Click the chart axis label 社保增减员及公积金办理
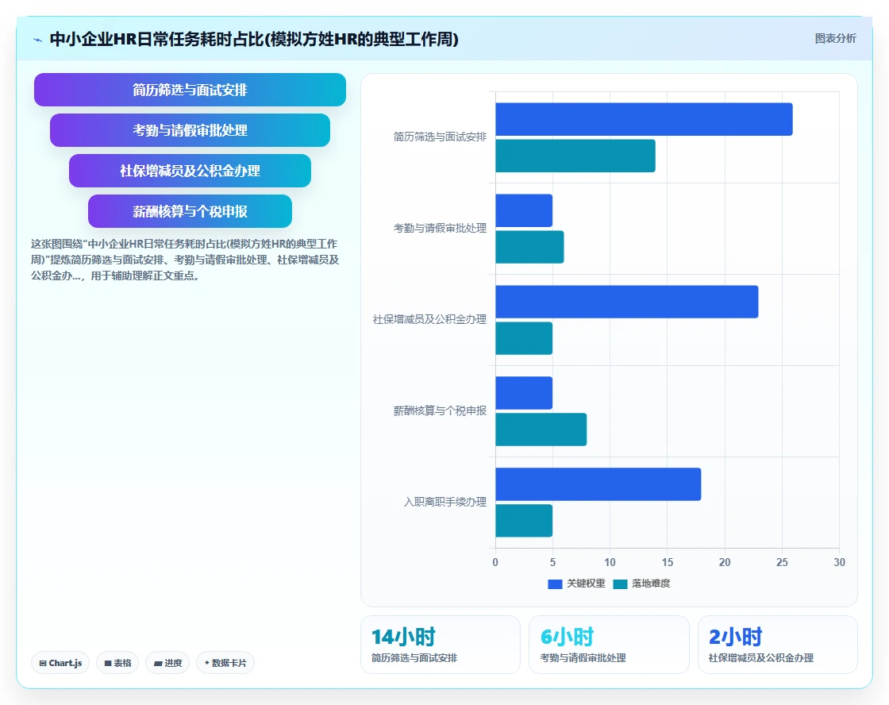This screenshot has height=705, width=889. point(429,319)
